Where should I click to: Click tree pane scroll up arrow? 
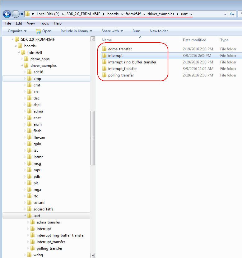coord(93,39)
